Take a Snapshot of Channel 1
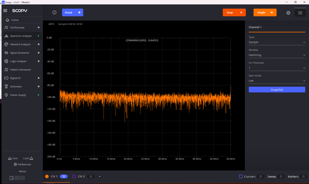Viewport: 309px width, 184px height. 277,90
